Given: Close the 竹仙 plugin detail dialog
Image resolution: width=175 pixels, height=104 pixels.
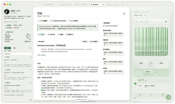Looking at the screenshot, I should (x=124, y=13).
